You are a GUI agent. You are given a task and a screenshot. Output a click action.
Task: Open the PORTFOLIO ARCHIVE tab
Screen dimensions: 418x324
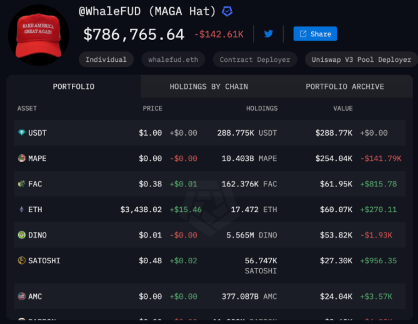[x=345, y=86]
